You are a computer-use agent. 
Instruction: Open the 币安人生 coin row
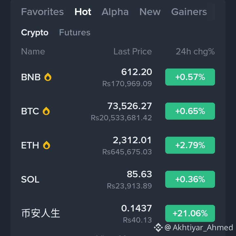[118, 213]
